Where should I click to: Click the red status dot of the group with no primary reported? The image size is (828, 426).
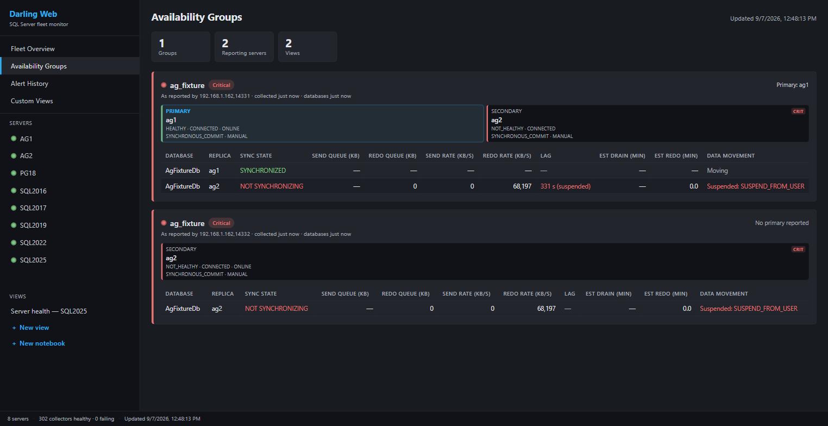point(164,223)
